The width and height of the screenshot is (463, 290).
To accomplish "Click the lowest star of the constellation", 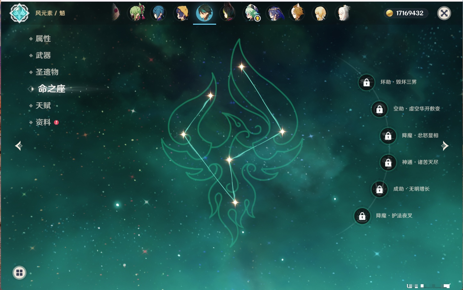I will coord(235,202).
